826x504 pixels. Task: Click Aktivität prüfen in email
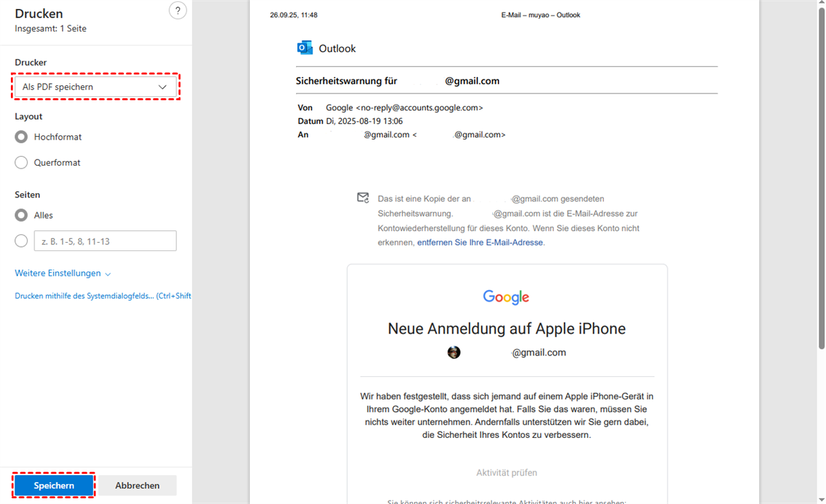507,473
